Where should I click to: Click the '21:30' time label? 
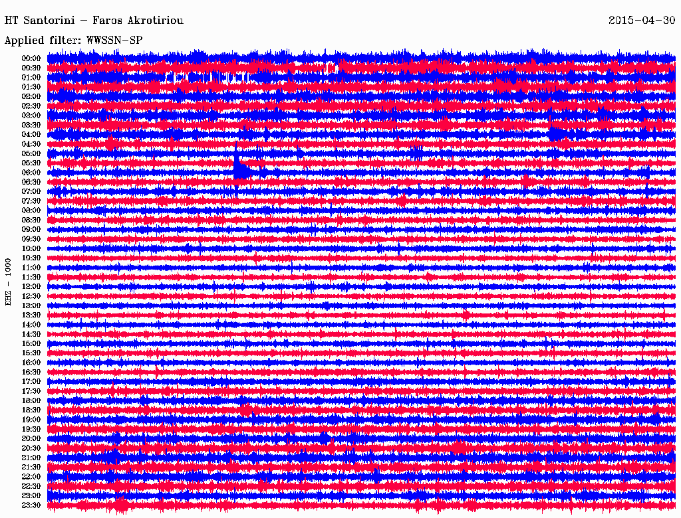pyautogui.click(x=31, y=468)
